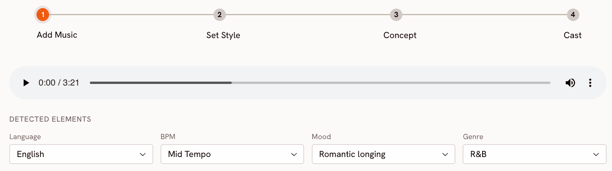612x171 pixels.
Task: Open audio player more options menu
Action: pos(590,83)
